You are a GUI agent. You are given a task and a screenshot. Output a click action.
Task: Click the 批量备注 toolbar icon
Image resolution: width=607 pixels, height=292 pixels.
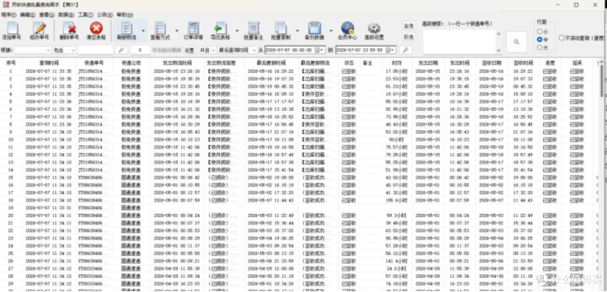tap(253, 30)
